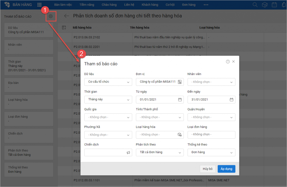Click the Hủy bỏ button
This screenshot has width=287, height=187.
pyautogui.click(x=208, y=169)
